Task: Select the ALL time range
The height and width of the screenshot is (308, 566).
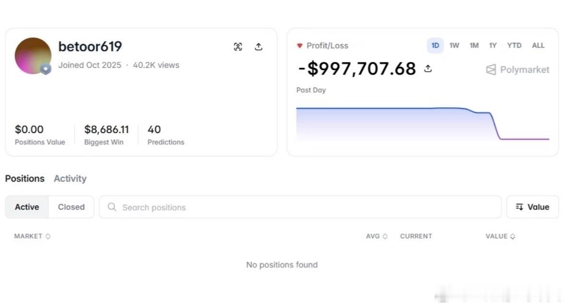Action: coord(538,46)
